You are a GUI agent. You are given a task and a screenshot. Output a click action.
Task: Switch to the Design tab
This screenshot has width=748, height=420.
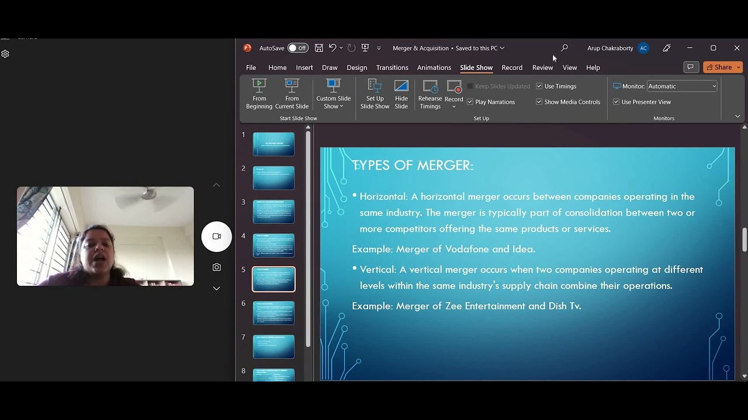point(357,68)
